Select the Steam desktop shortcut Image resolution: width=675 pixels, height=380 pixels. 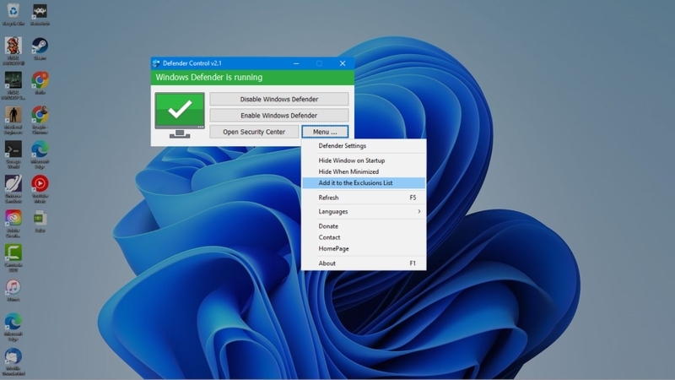pos(40,49)
